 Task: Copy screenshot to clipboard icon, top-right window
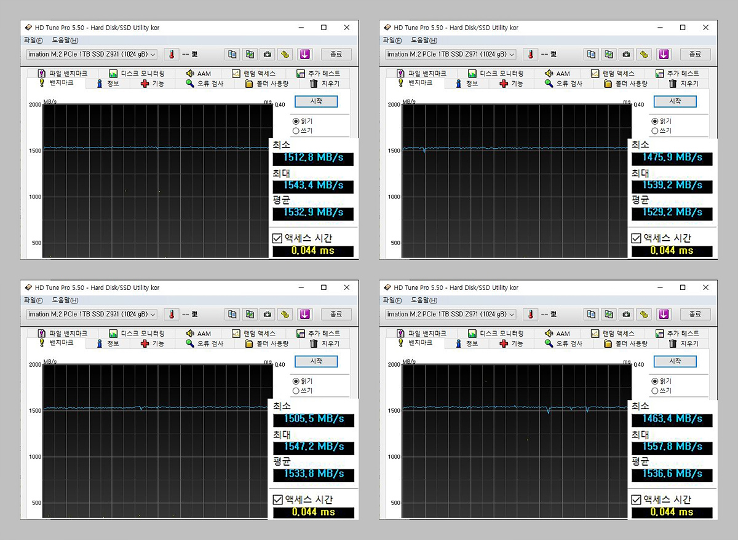(609, 54)
